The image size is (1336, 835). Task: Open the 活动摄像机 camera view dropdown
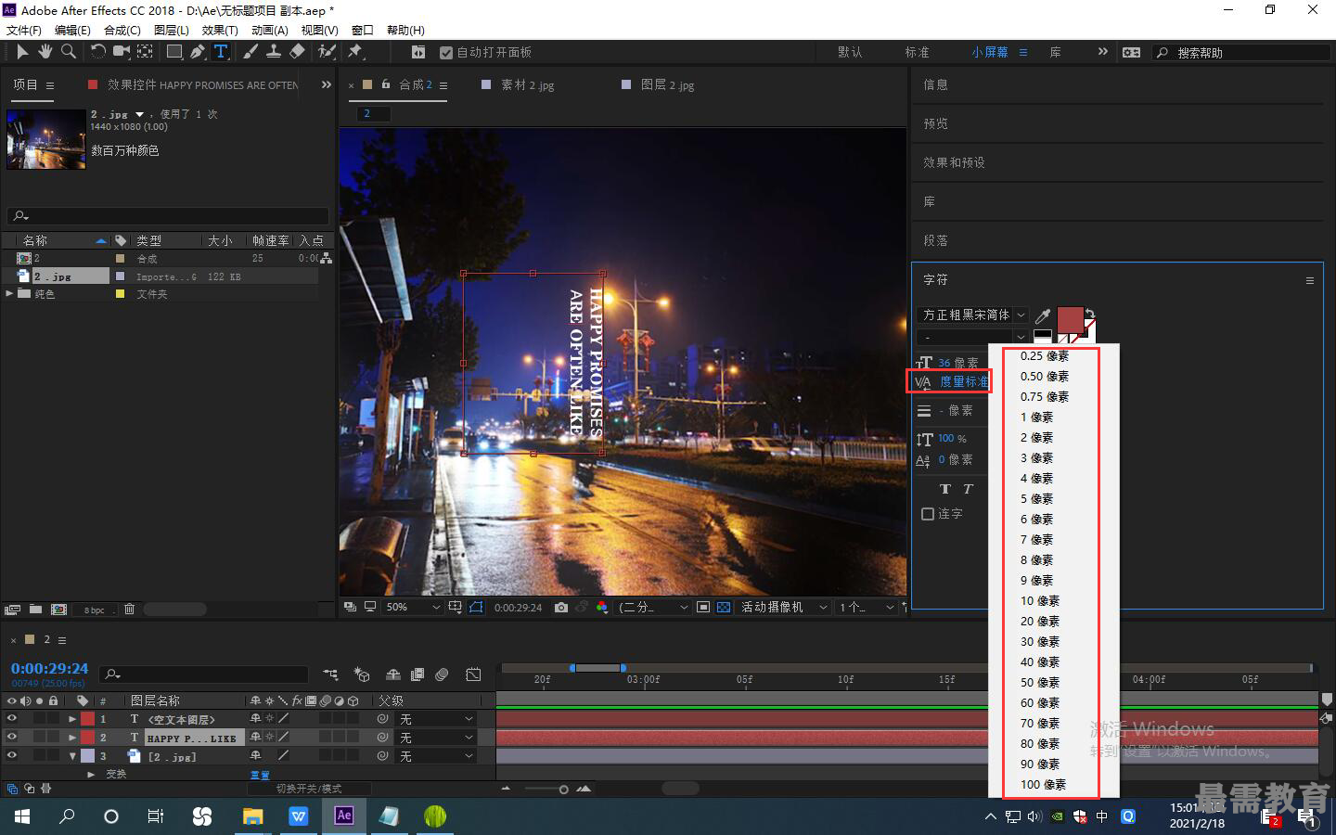(x=783, y=607)
